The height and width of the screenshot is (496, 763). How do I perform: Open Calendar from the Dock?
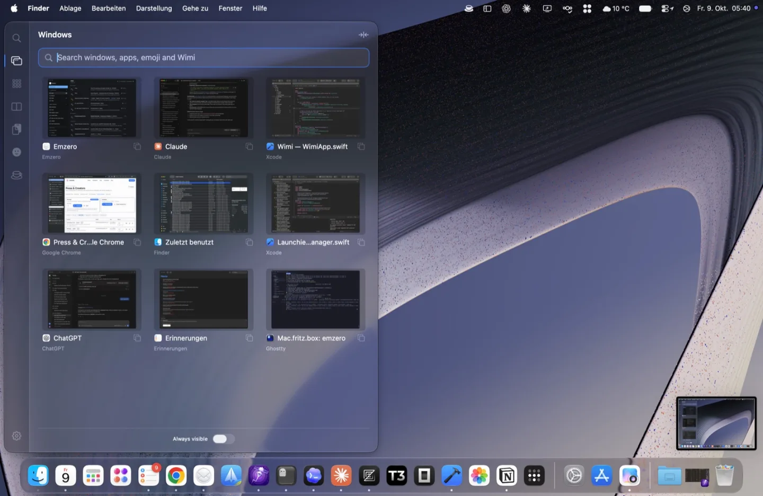pyautogui.click(x=66, y=476)
